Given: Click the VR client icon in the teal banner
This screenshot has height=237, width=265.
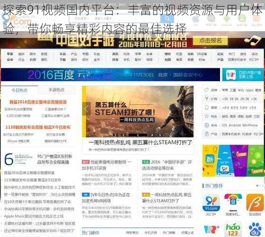Looking at the screenshot, I should point(231,75).
